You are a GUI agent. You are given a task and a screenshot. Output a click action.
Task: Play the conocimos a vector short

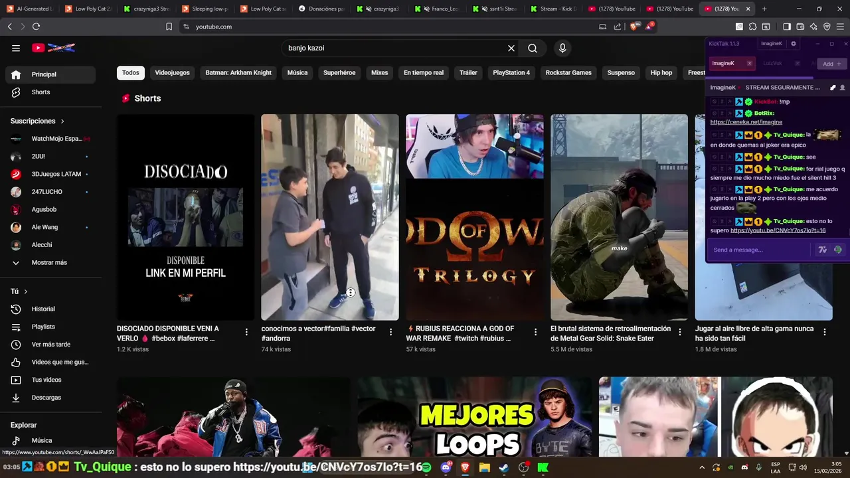click(x=330, y=217)
